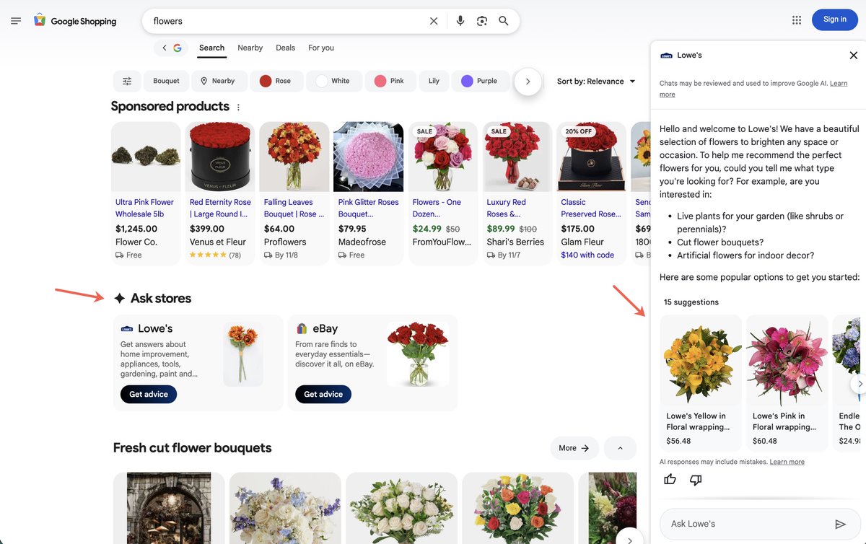Viewport: 866px width, 544px height.
Task: Open Flowers - One Dozen product
Action: pos(437,208)
